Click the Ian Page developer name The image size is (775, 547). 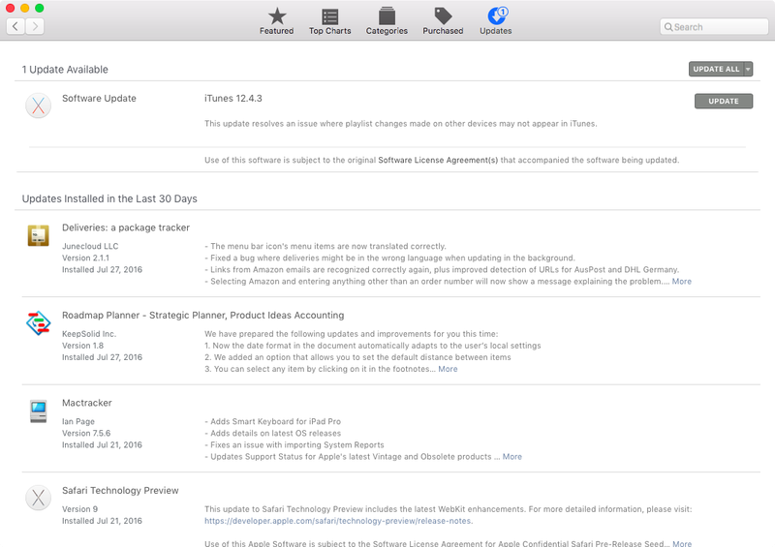[x=78, y=421]
